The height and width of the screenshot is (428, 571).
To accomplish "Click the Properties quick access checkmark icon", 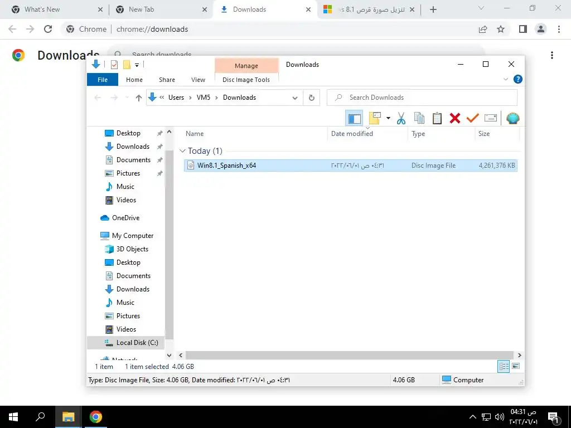I will (114, 65).
